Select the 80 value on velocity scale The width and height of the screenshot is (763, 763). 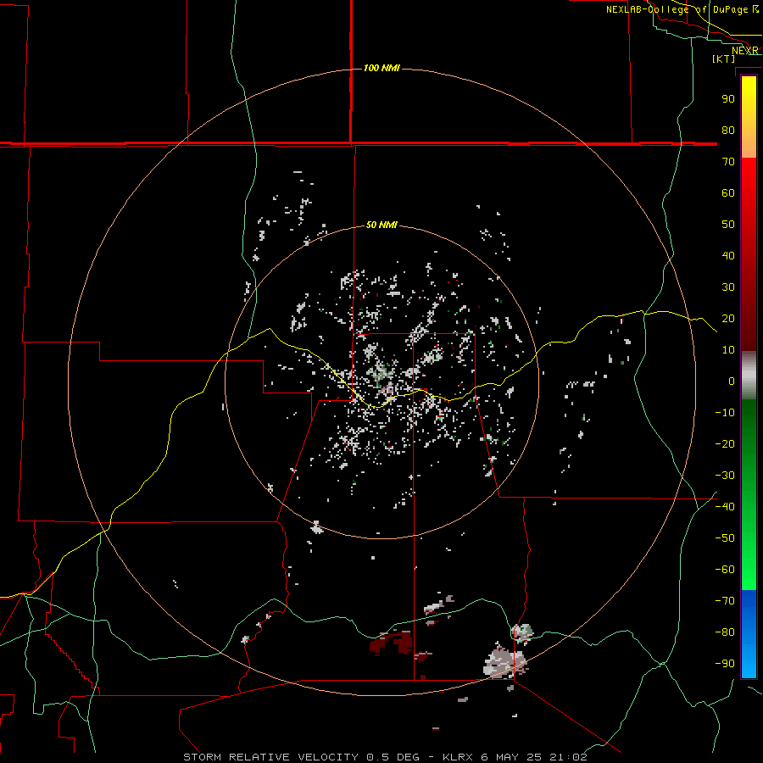[728, 130]
